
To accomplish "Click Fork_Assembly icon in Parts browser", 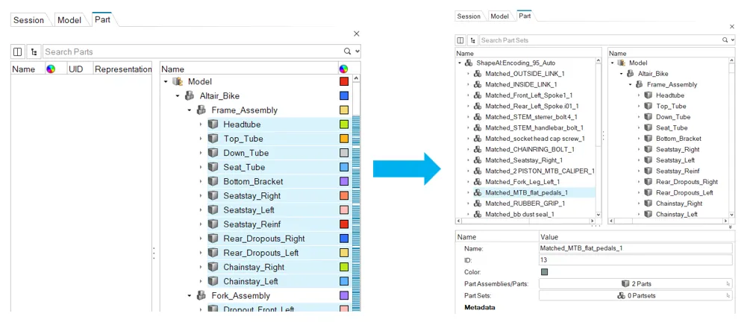I will 201,295.
